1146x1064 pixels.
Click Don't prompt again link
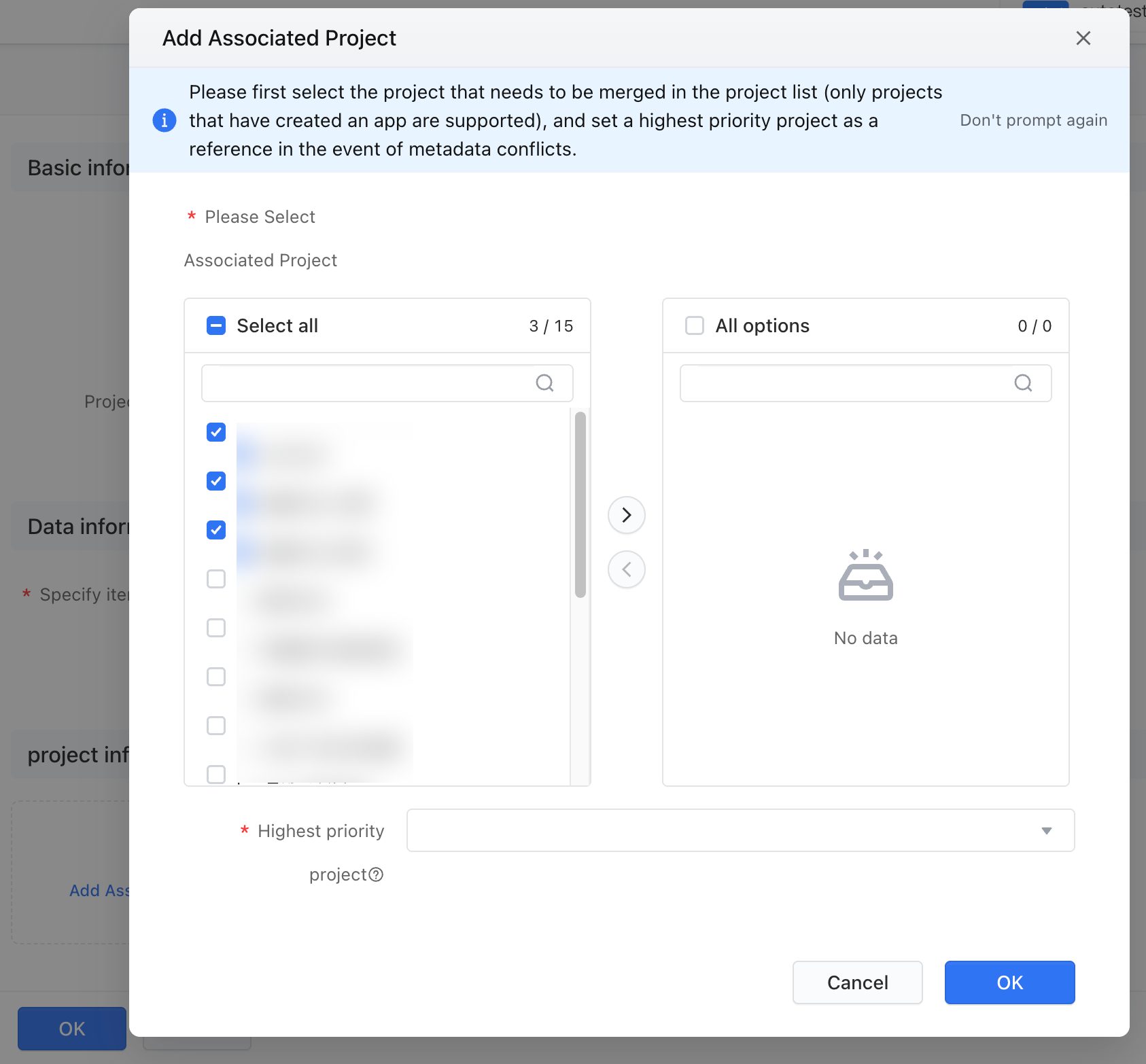click(1033, 120)
